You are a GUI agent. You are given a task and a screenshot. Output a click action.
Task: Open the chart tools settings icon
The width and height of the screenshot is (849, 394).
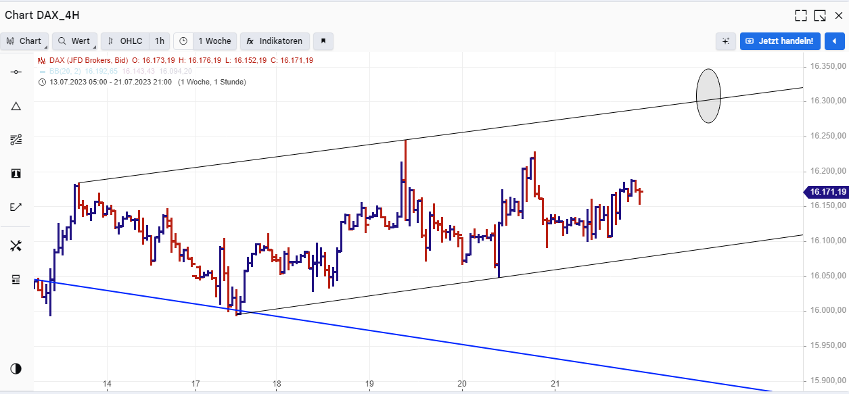pos(16,245)
